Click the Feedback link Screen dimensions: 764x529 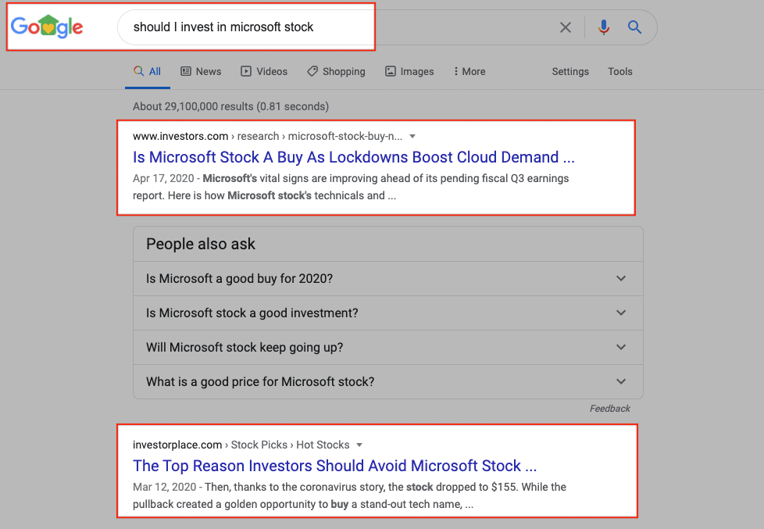(x=609, y=408)
